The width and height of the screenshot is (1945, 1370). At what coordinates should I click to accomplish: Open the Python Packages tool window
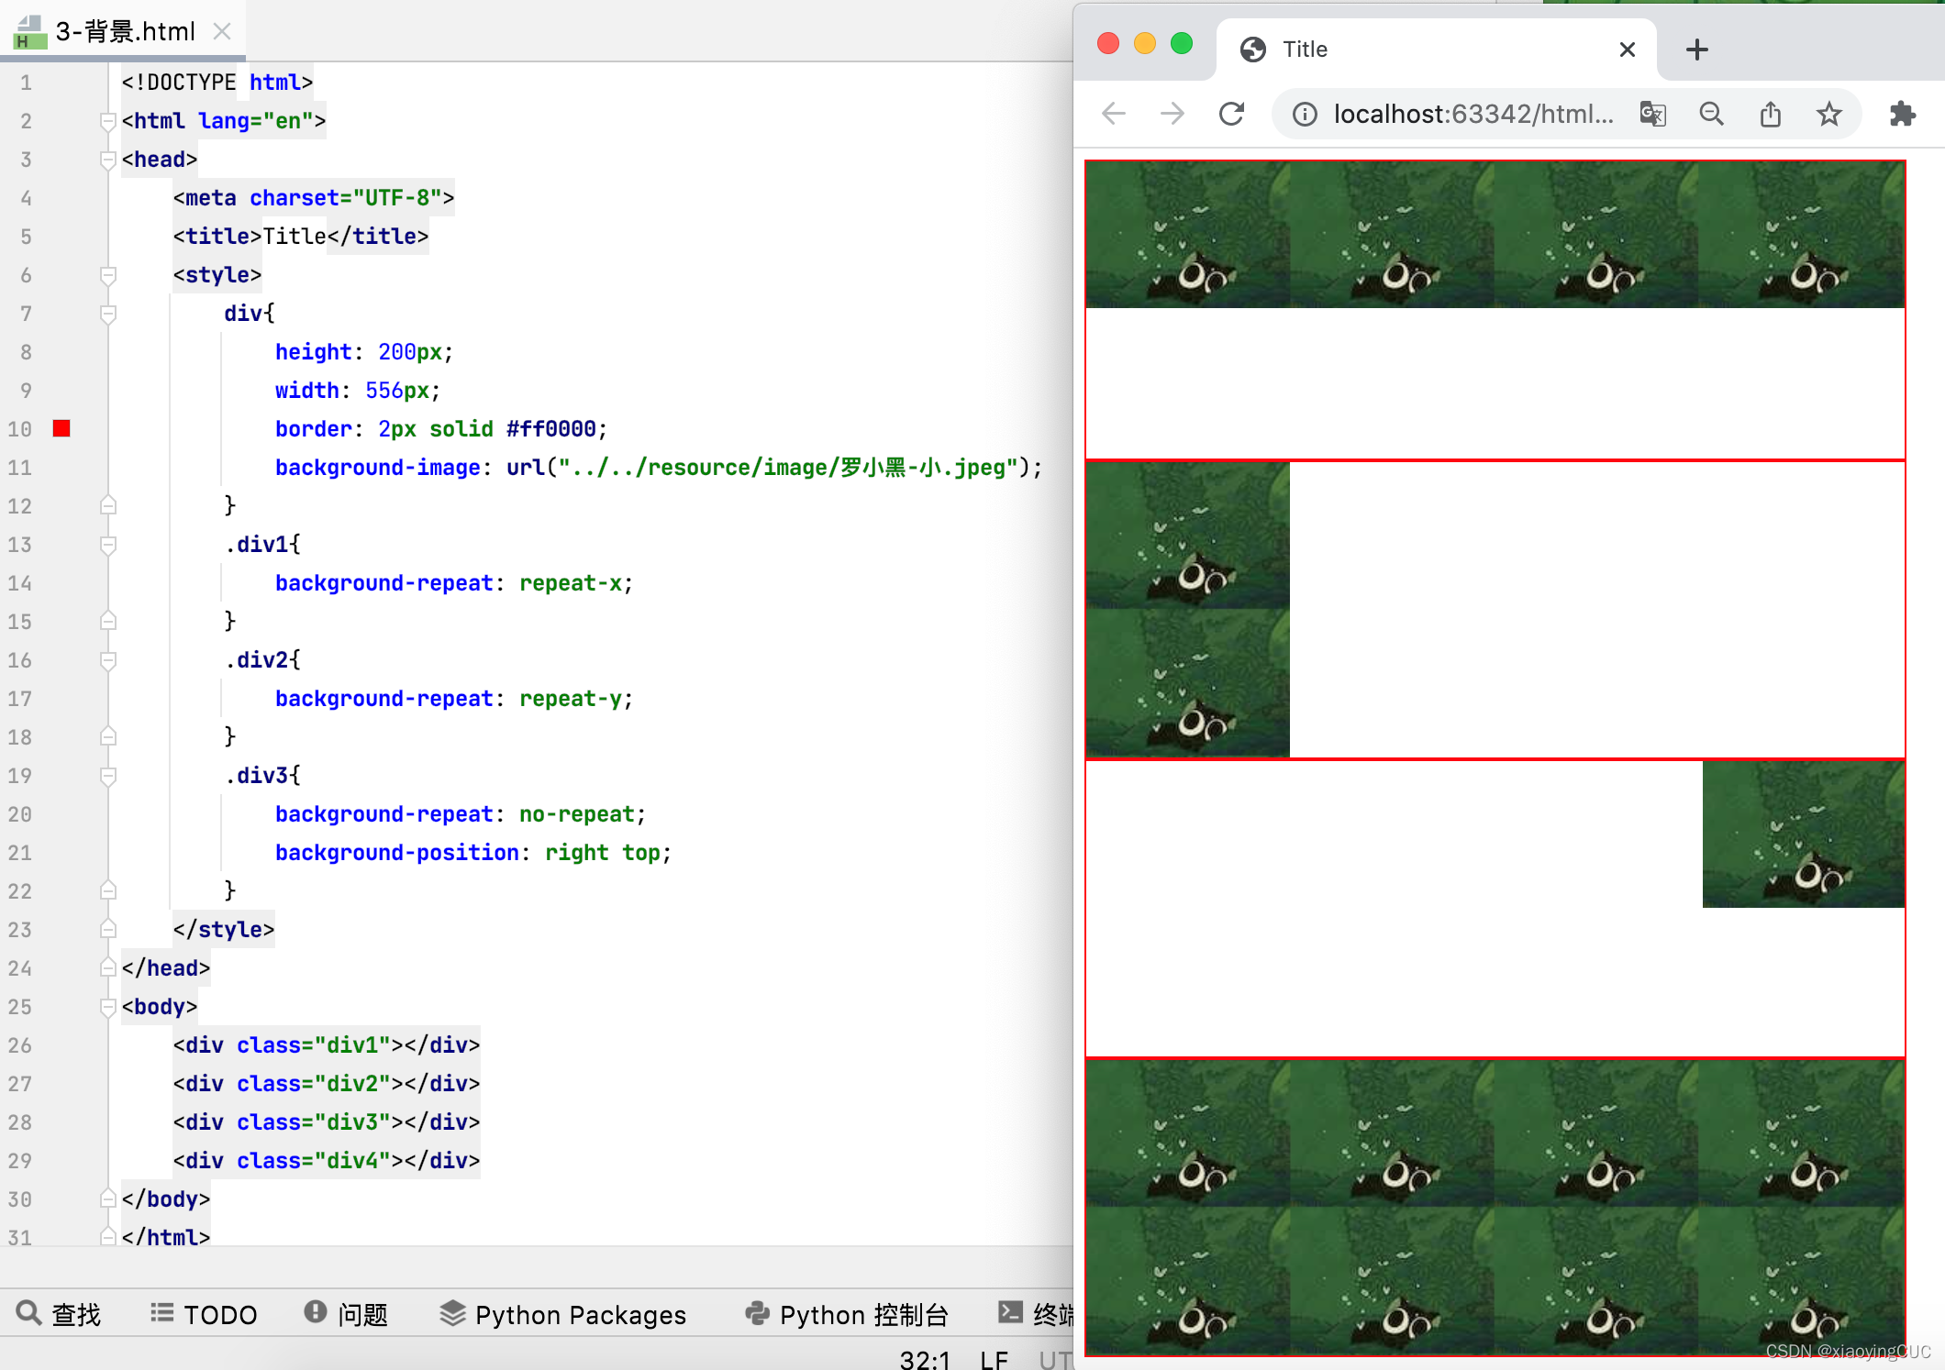pyautogui.click(x=562, y=1314)
